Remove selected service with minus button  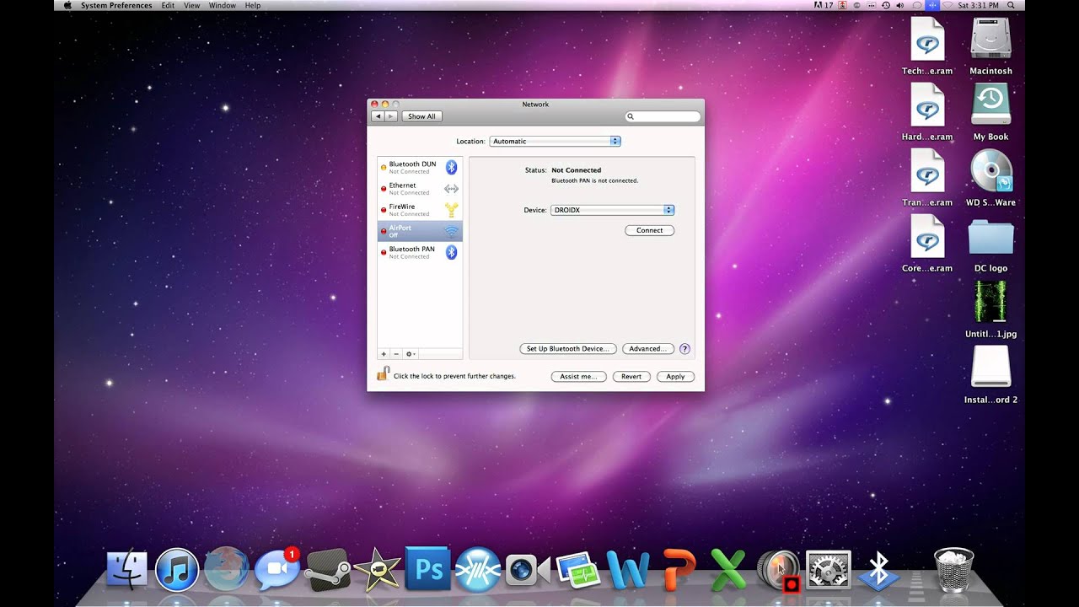[396, 354]
